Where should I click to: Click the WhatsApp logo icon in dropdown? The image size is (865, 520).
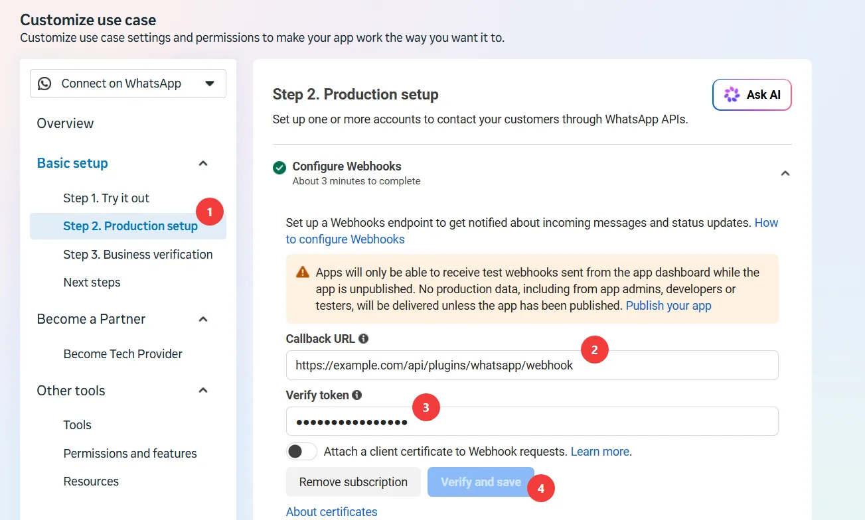tap(44, 84)
